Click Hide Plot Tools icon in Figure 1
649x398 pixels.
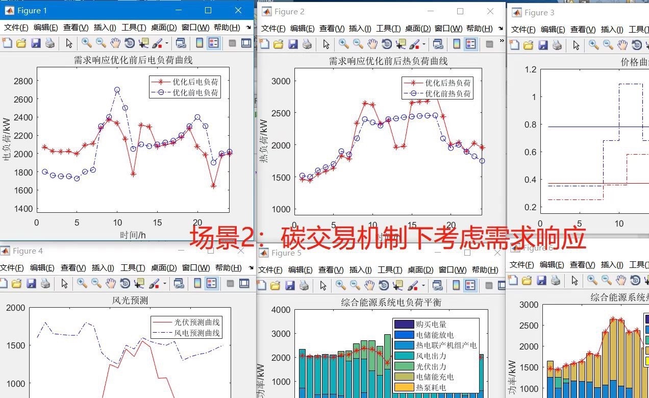coord(233,43)
